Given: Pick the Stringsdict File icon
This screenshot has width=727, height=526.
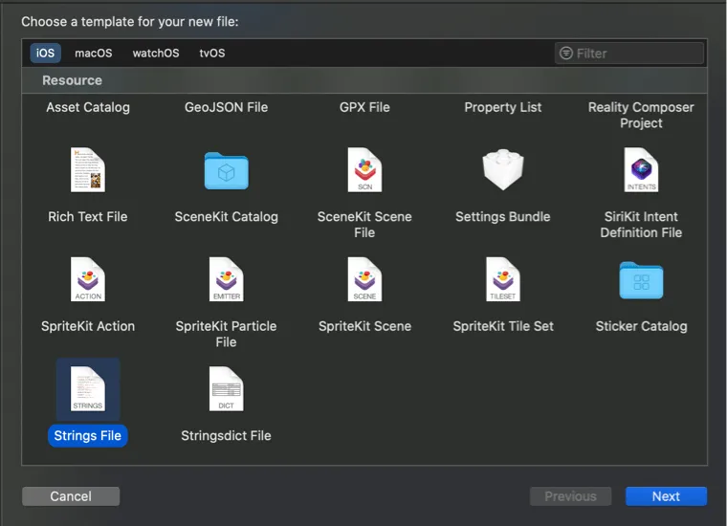Looking at the screenshot, I should coord(226,389).
